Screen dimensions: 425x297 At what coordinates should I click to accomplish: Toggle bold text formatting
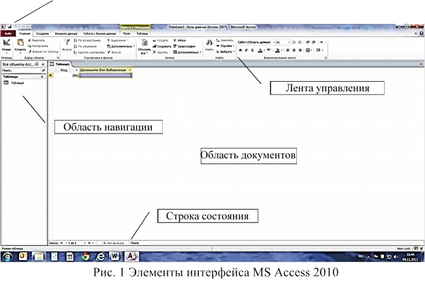240,50
